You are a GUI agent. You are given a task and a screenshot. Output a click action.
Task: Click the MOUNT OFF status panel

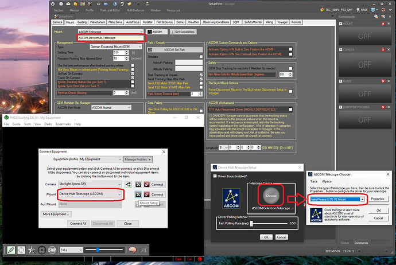364,36
